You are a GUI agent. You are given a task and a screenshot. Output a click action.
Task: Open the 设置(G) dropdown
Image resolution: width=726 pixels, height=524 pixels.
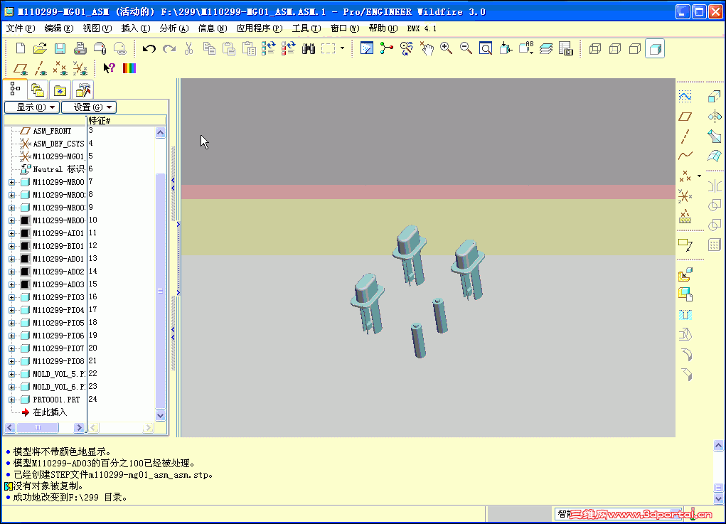[89, 107]
